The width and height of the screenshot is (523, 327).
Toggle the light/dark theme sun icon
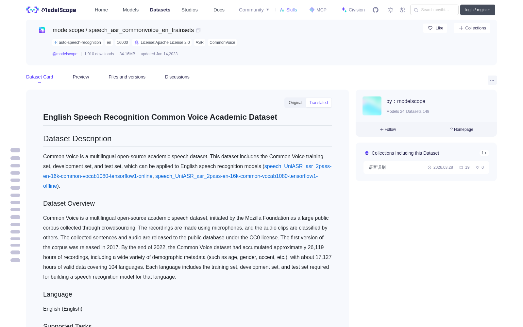pos(390,10)
